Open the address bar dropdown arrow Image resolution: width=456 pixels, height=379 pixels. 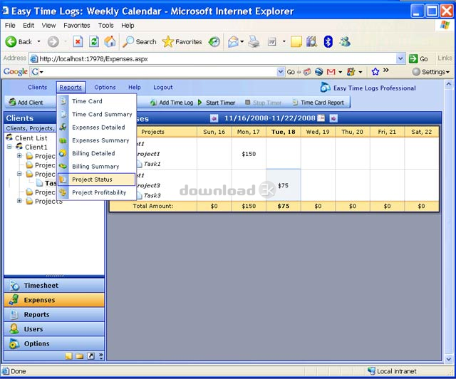point(400,58)
